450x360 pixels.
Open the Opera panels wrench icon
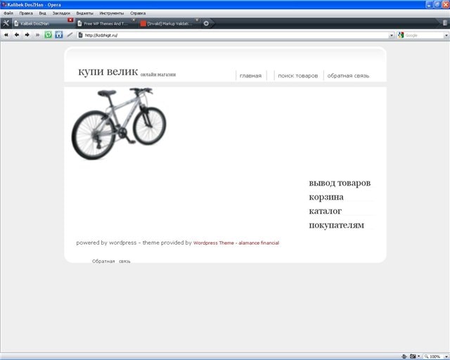(x=6, y=23)
